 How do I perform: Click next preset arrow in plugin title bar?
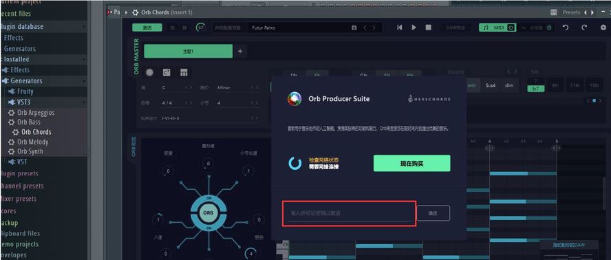click(592, 12)
